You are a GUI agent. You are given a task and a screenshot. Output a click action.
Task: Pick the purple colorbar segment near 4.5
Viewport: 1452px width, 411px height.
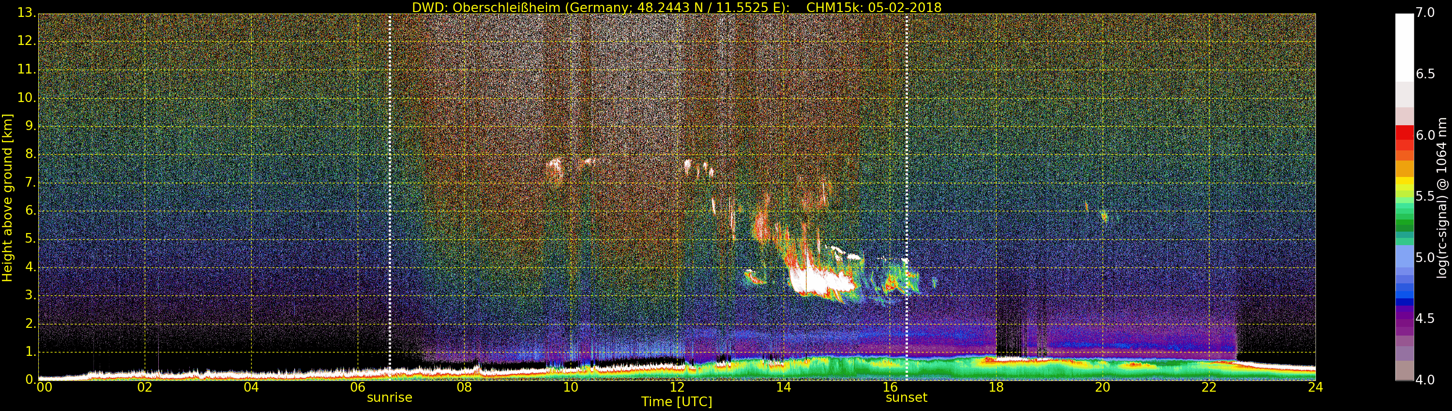1404,318
